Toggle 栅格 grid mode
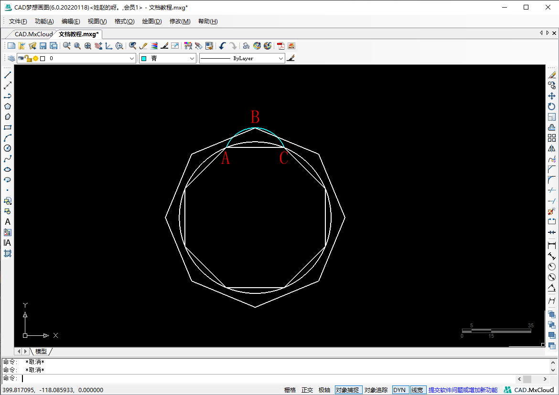 pyautogui.click(x=290, y=390)
